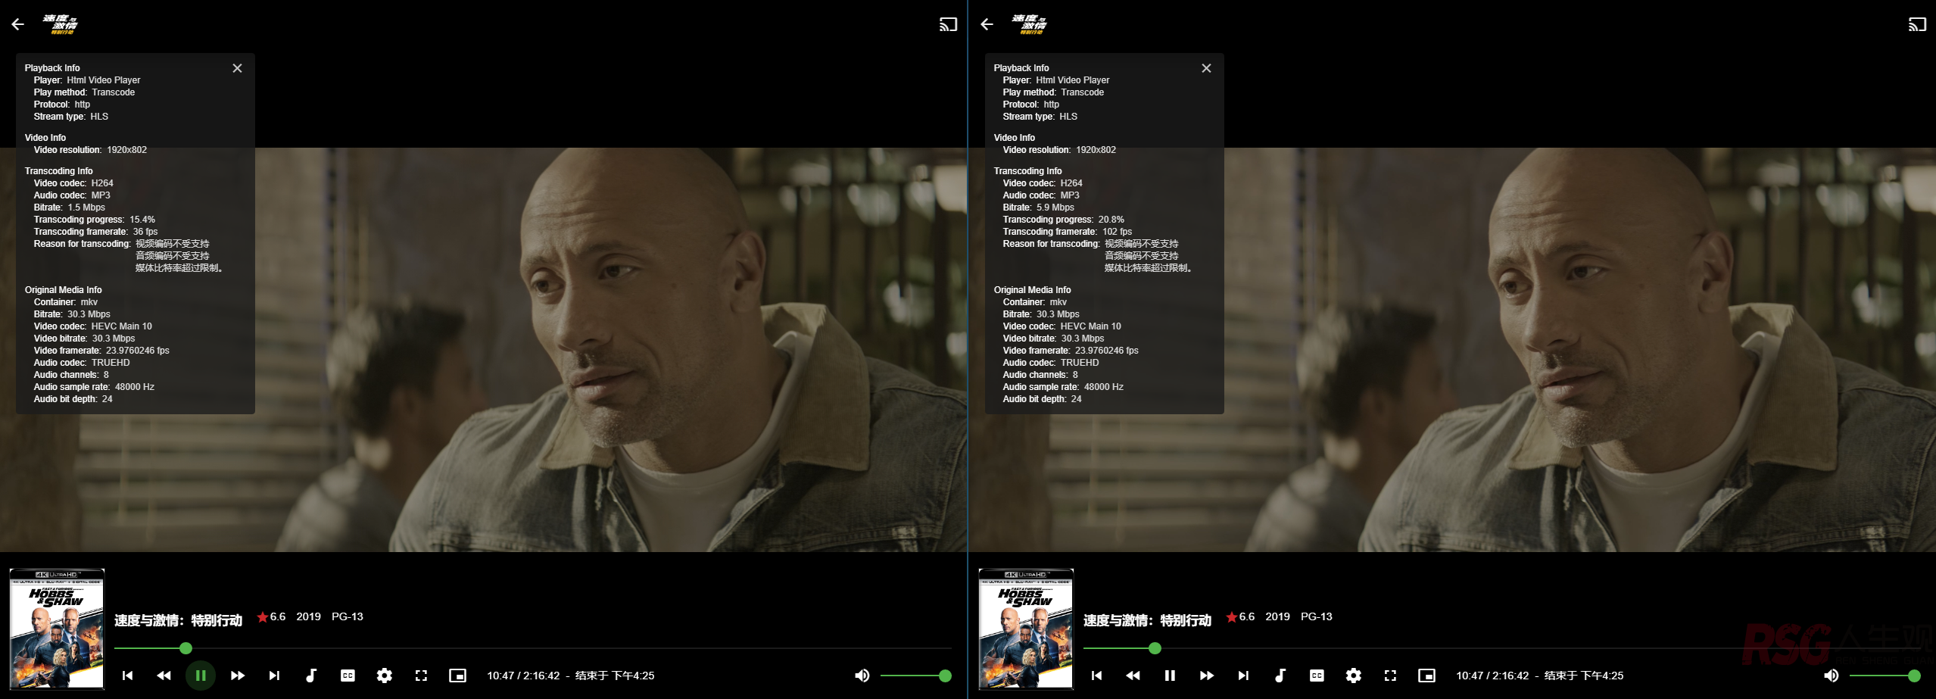Open settings gear in right player
This screenshot has height=699, width=1936.
tap(1354, 676)
